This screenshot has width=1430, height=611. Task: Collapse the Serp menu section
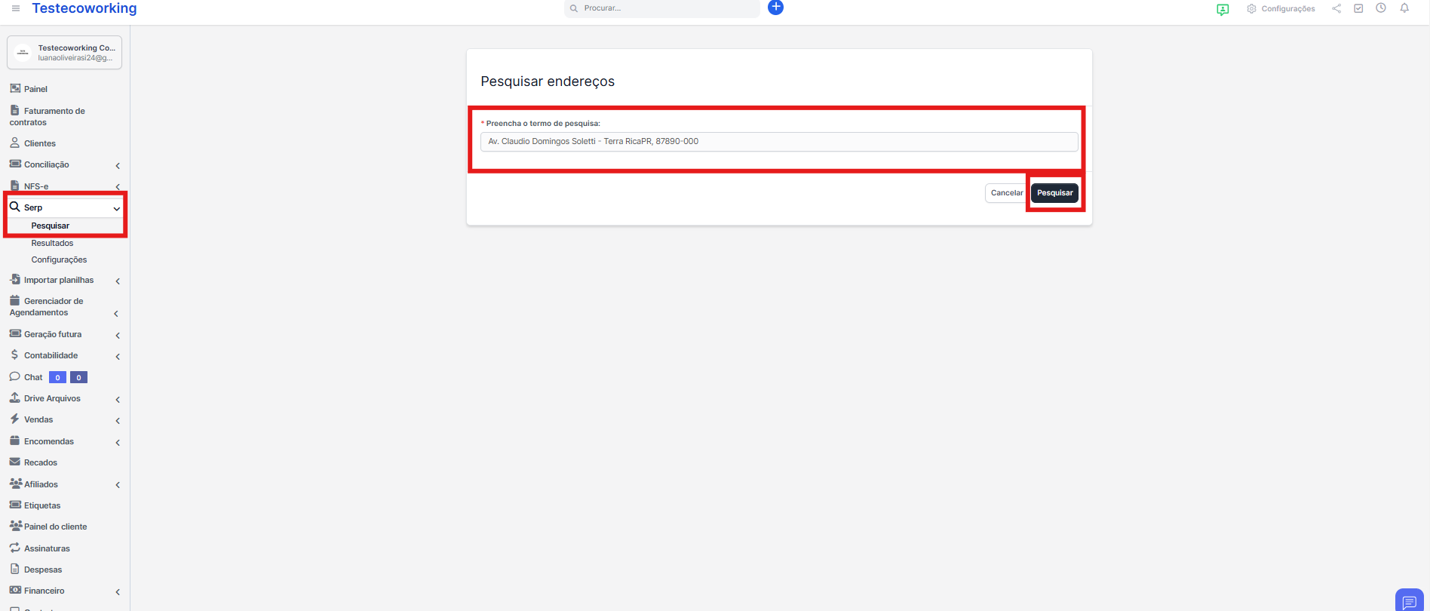(x=116, y=208)
